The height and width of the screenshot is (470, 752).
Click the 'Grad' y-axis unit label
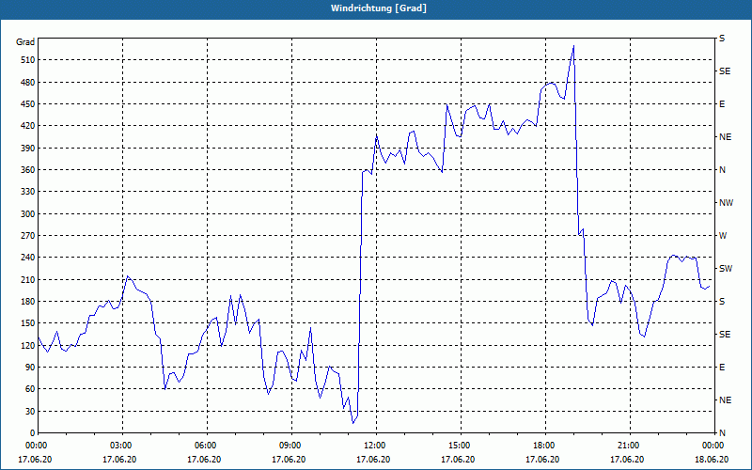point(25,42)
